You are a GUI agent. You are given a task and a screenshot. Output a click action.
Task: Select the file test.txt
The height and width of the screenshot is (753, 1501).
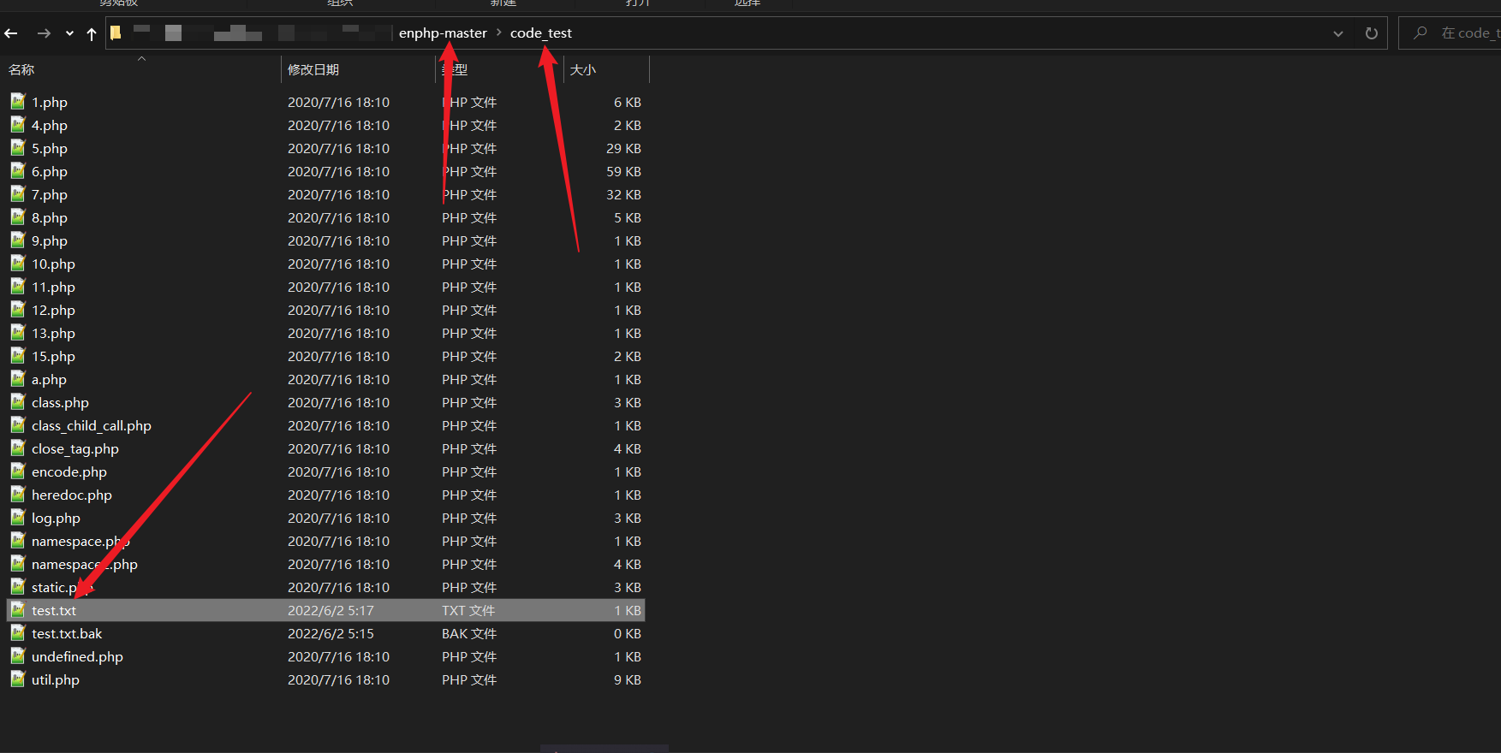54,611
